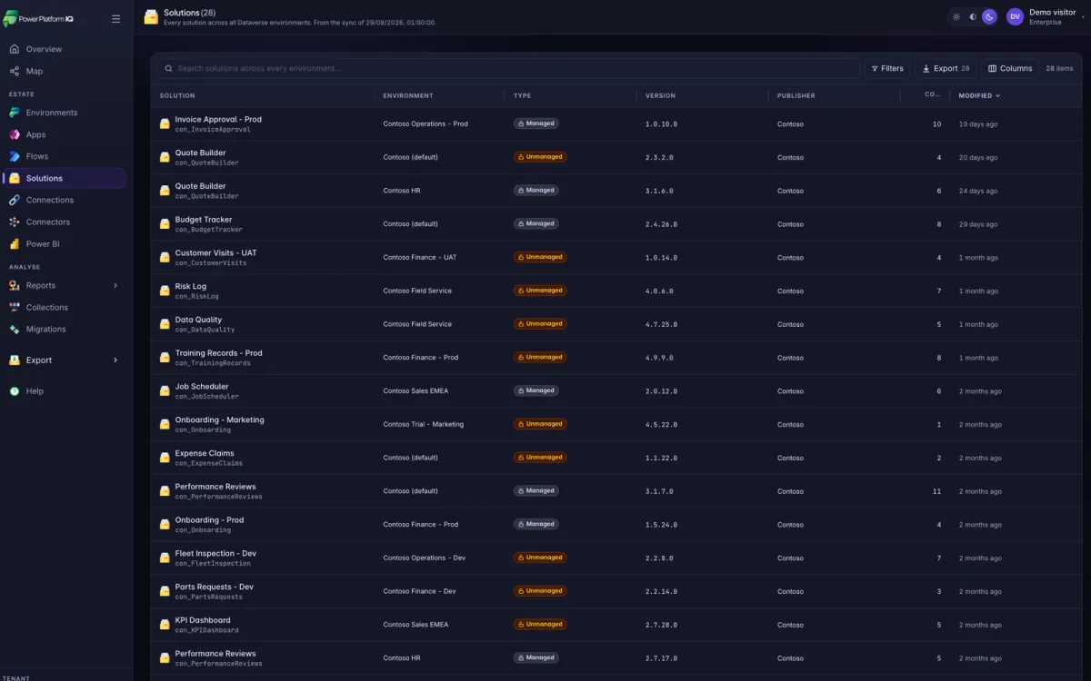The image size is (1091, 681).
Task: Click the Connectors icon
Action: click(15, 222)
